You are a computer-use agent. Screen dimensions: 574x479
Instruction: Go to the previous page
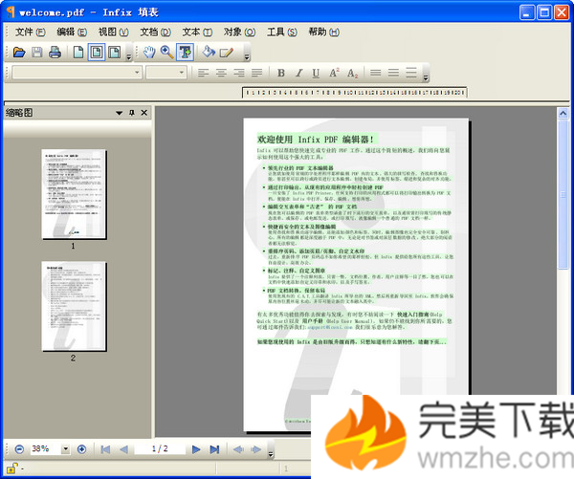(123, 449)
